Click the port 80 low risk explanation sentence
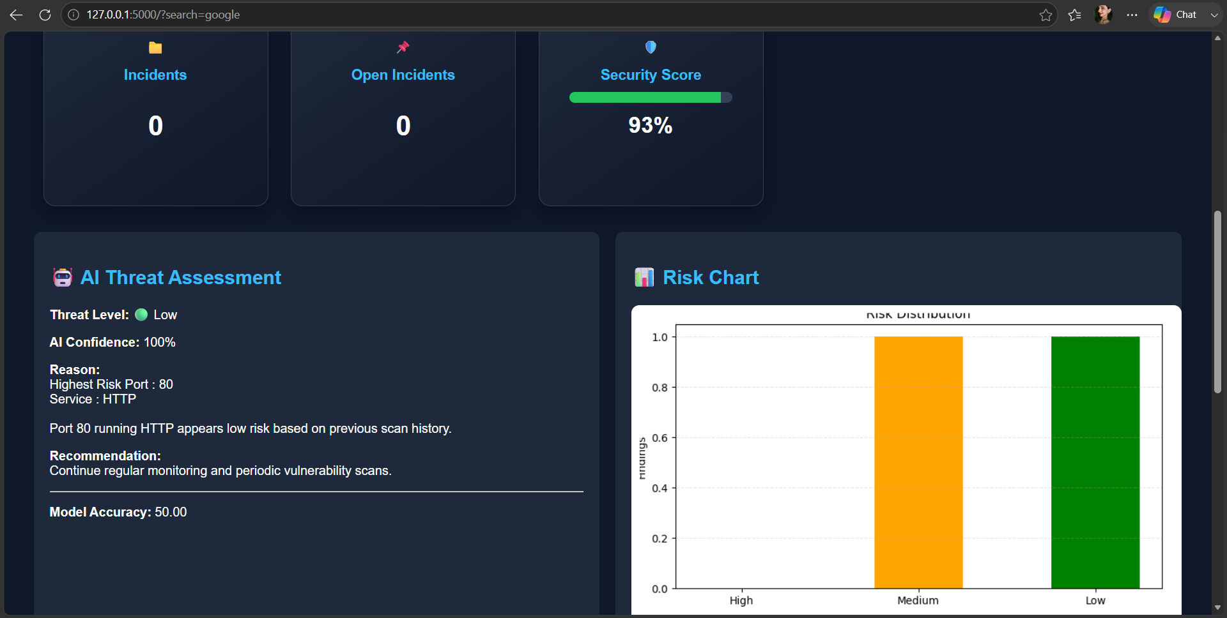1227x618 pixels. click(251, 428)
